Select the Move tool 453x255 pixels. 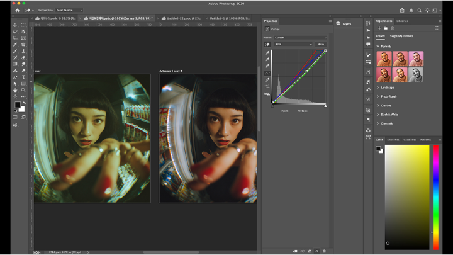pyautogui.click(x=15, y=25)
